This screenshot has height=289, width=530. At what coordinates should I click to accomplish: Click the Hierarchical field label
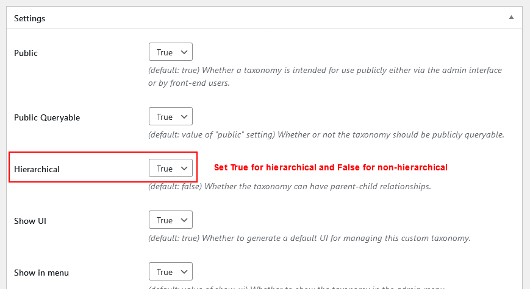tap(37, 169)
